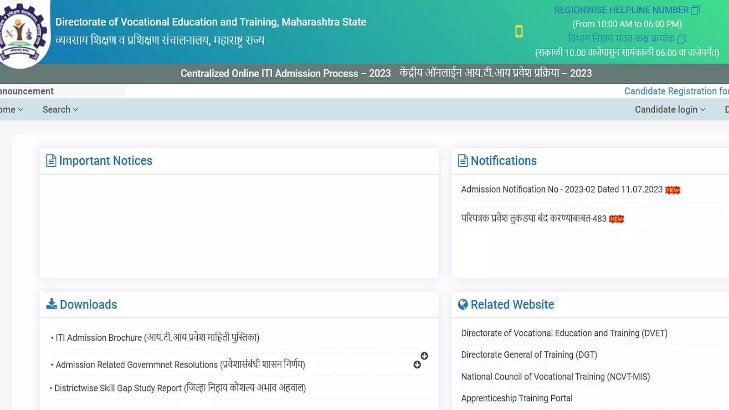The image size is (729, 410).
Task: Click copy icon beside Marathi helpline text
Action: point(682,39)
